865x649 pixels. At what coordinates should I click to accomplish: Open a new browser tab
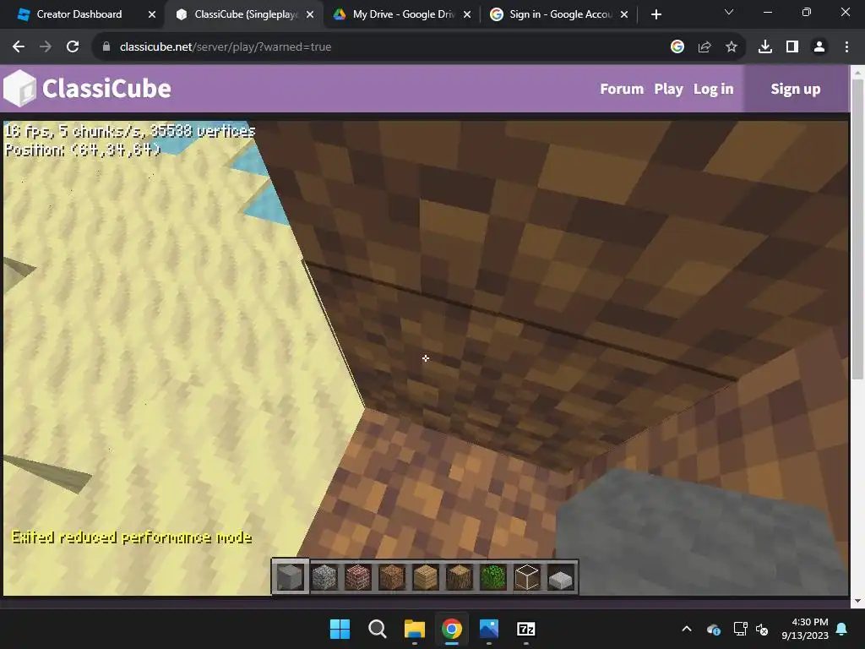(x=656, y=14)
